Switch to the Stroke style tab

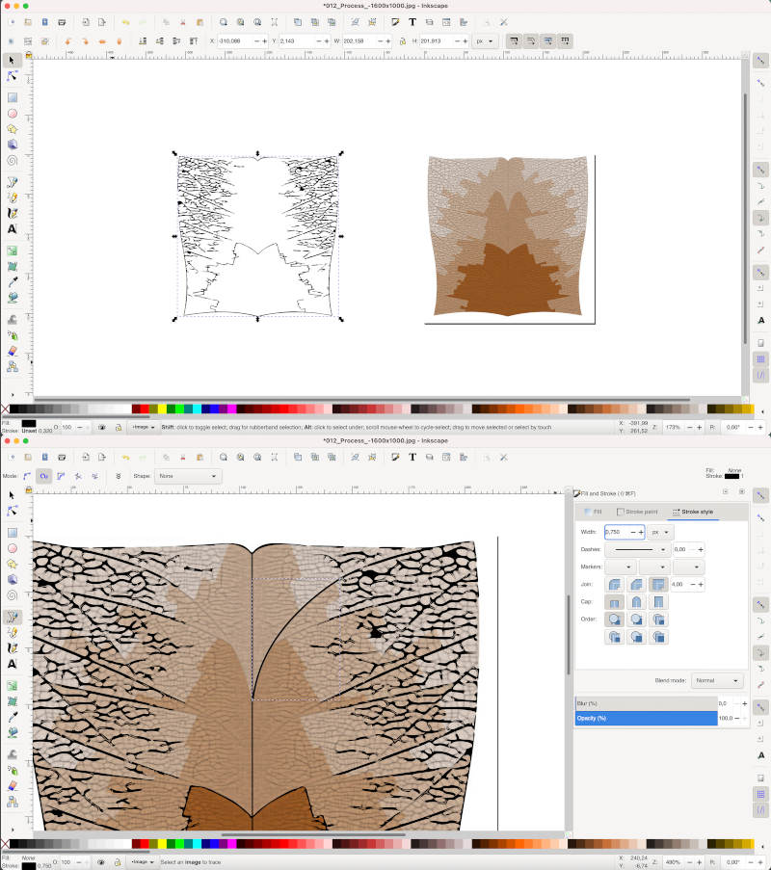tap(693, 512)
